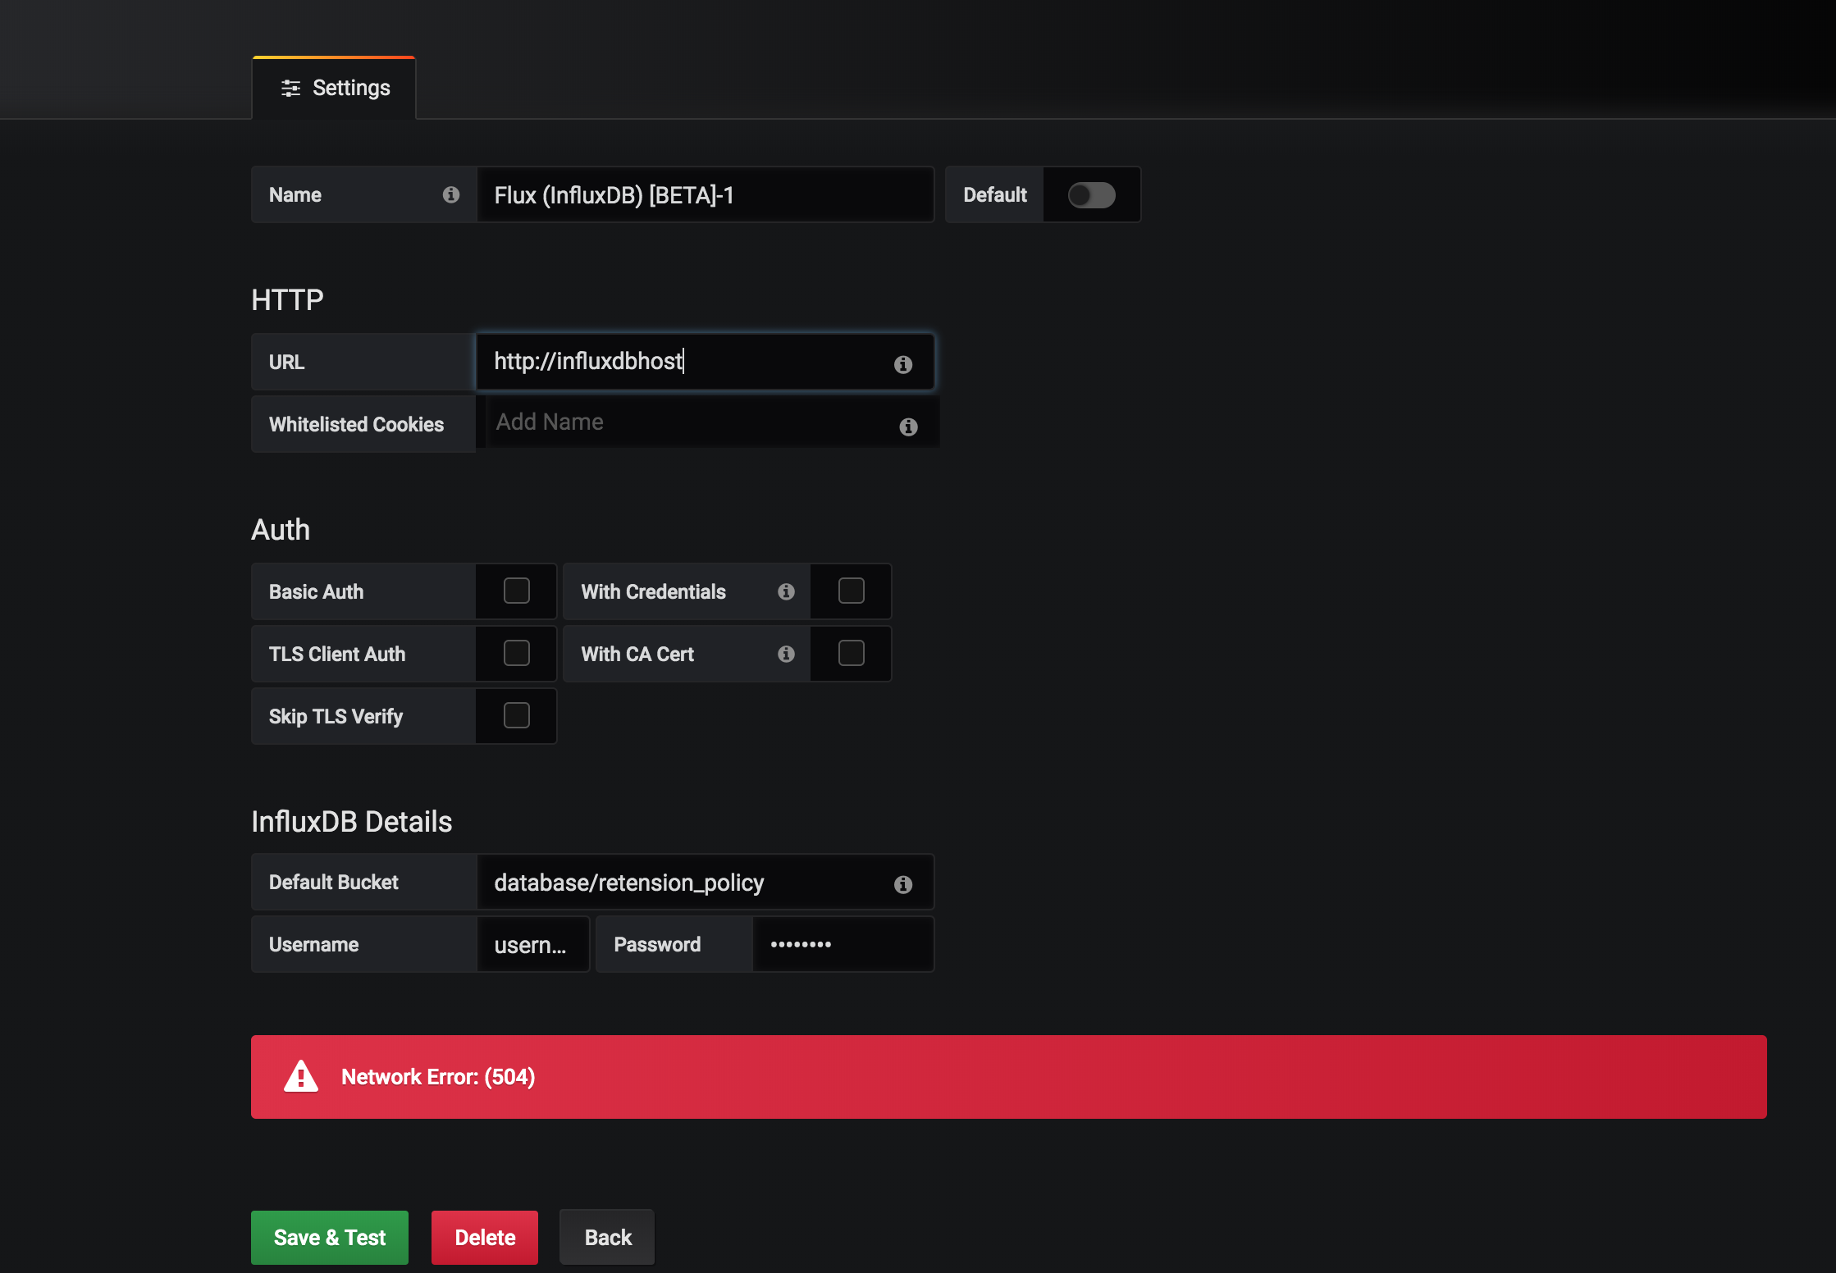The width and height of the screenshot is (1836, 1273).
Task: Enable the Basic Auth checkbox
Action: (x=516, y=590)
